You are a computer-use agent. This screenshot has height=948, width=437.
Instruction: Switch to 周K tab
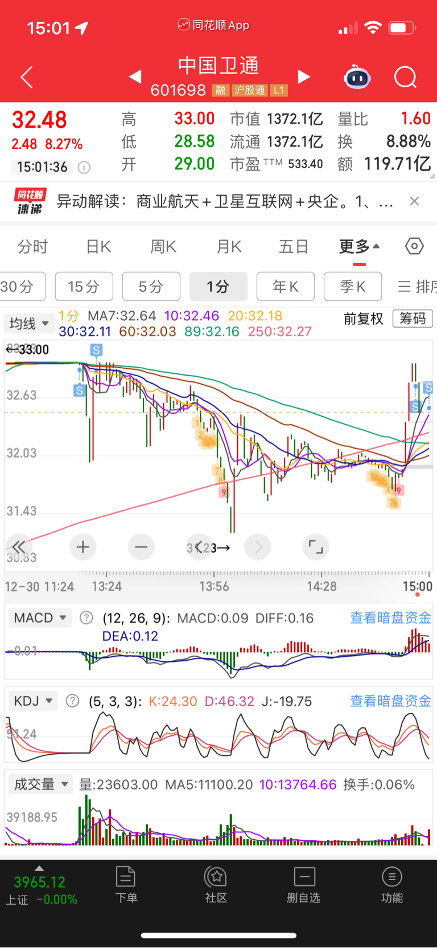(163, 247)
